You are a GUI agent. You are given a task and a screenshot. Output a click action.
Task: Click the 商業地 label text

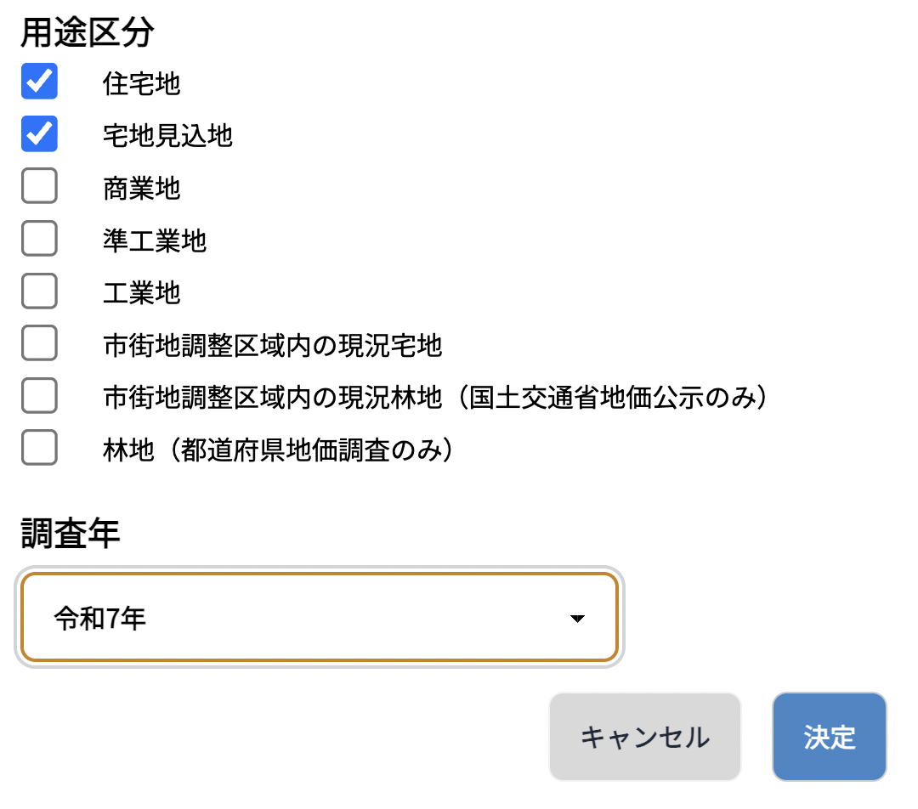142,188
